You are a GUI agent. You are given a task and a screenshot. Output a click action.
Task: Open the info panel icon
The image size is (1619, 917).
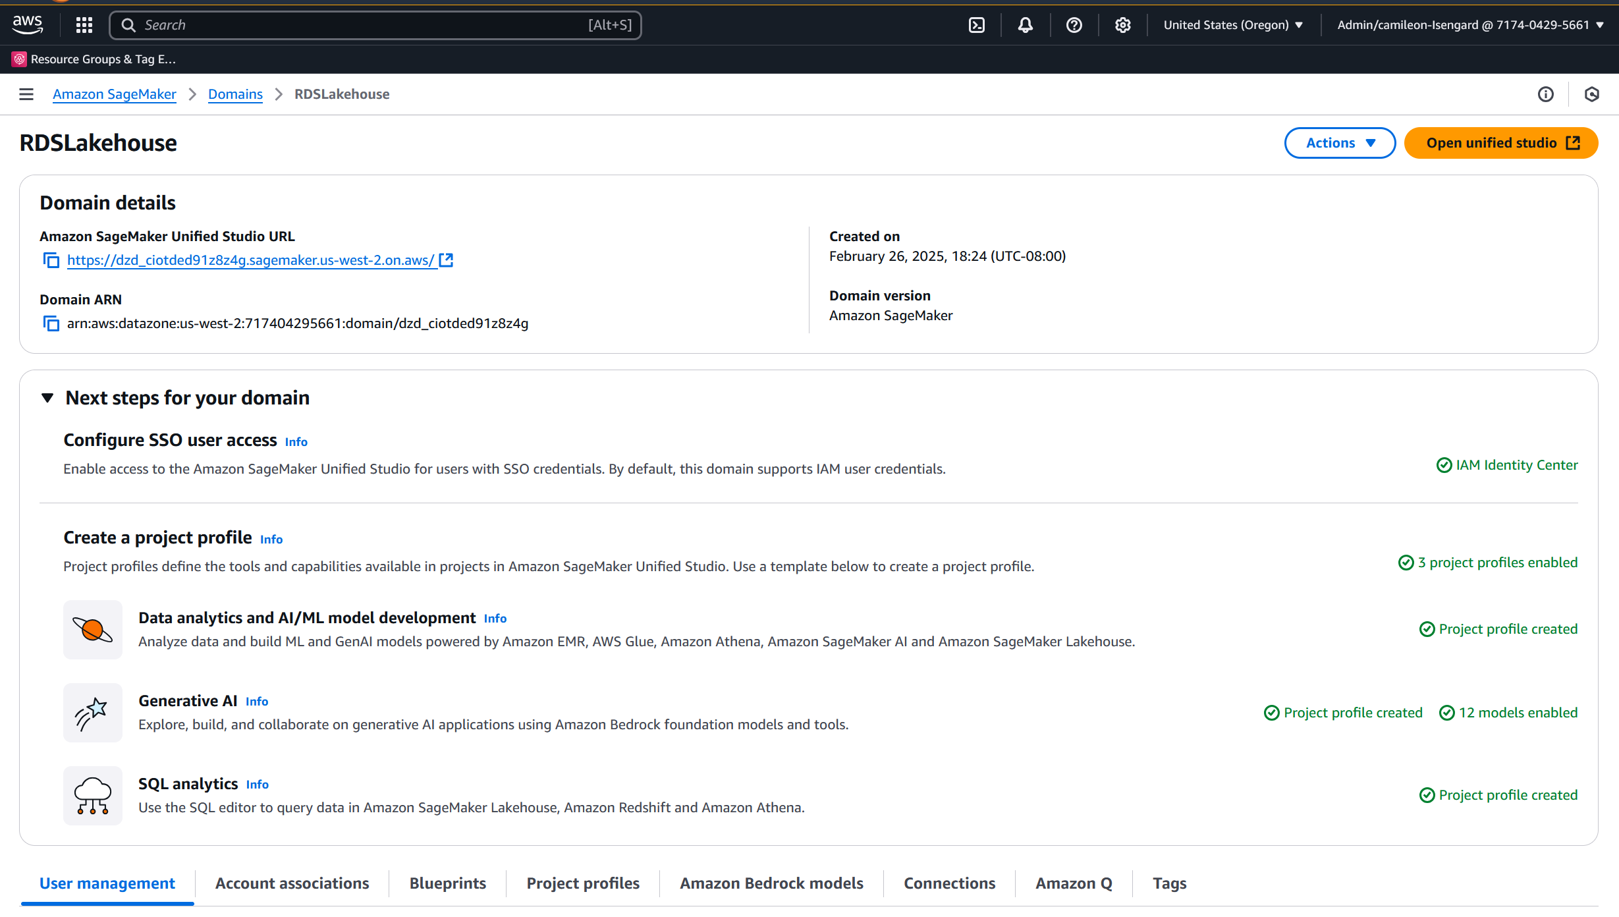click(x=1545, y=94)
